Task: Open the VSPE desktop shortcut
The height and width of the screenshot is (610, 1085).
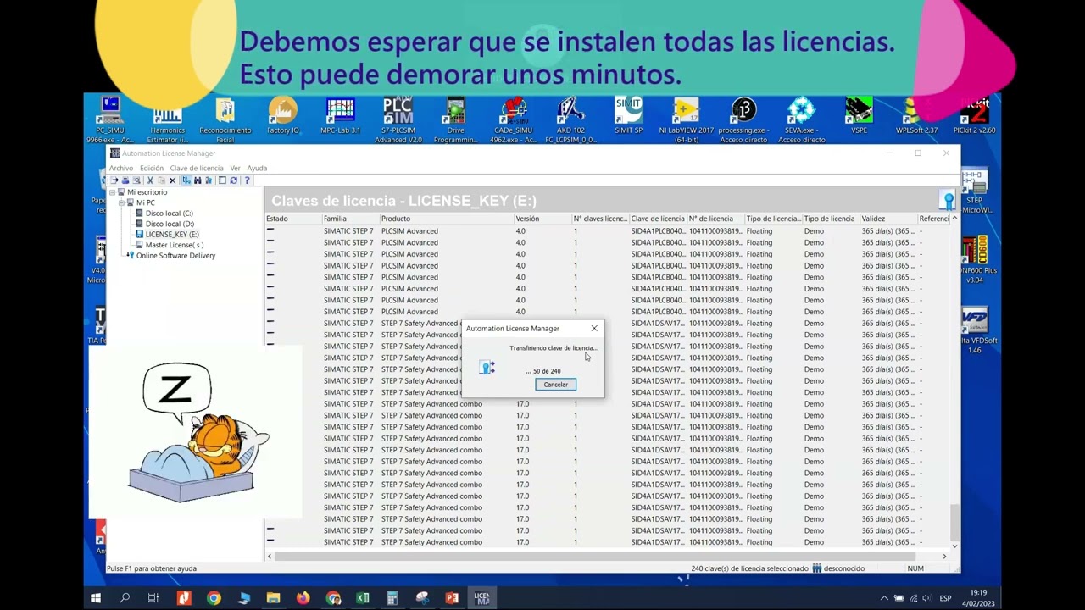Action: (x=859, y=116)
